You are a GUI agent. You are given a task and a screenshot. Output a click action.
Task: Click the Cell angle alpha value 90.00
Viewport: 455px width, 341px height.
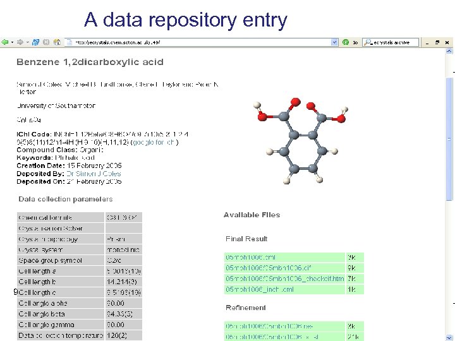[x=124, y=303]
